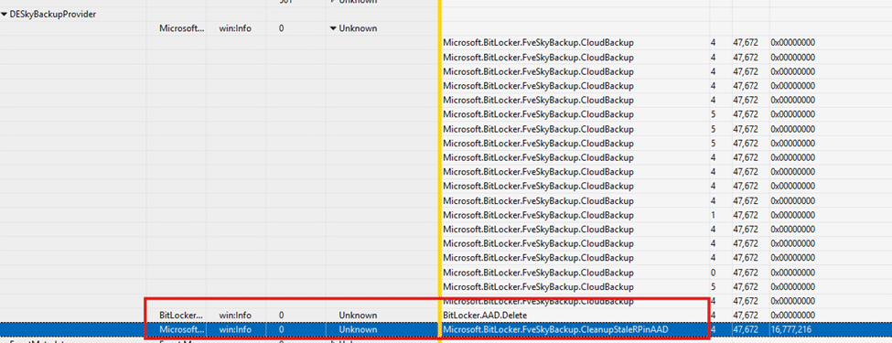The width and height of the screenshot is (892, 343).
Task: Click 47,672 in the BitLocker.AAD.Delete row
Action: pos(746,315)
